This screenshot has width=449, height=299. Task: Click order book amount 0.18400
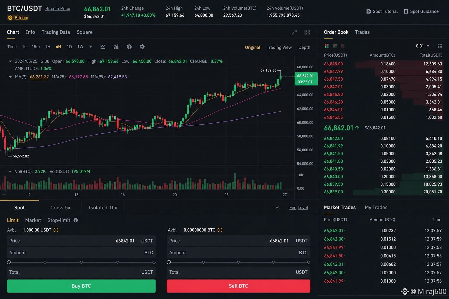point(388,64)
